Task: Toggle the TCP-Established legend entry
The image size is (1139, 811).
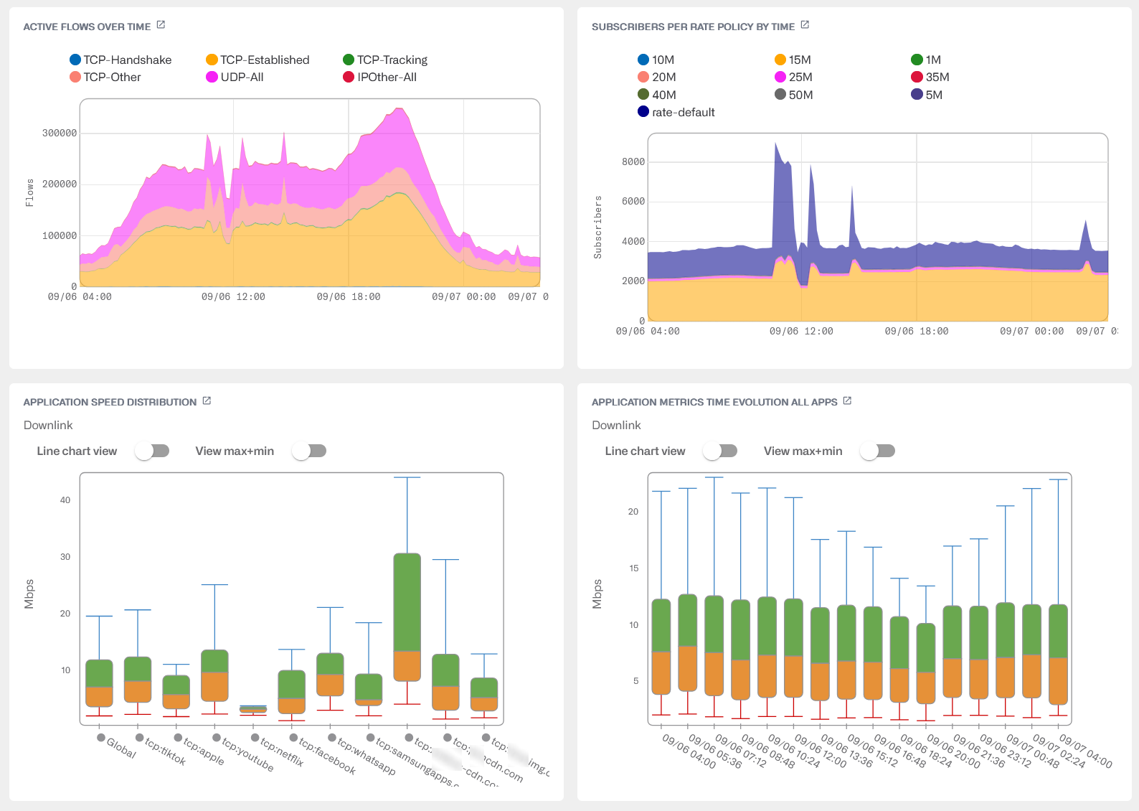Action: click(257, 60)
